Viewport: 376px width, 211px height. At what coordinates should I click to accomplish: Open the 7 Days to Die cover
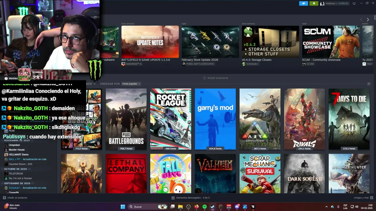point(349,119)
